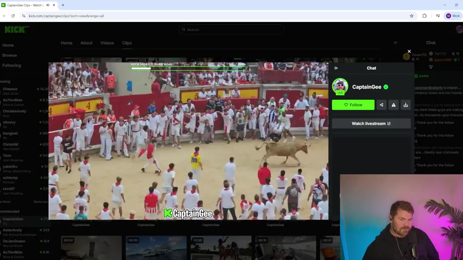The width and height of the screenshot is (463, 260).
Task: Open the 00:52 yacht clip thumbnail
Action: (x=156, y=248)
